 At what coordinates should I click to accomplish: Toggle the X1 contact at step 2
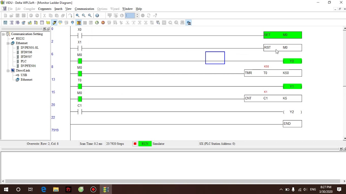79,48
